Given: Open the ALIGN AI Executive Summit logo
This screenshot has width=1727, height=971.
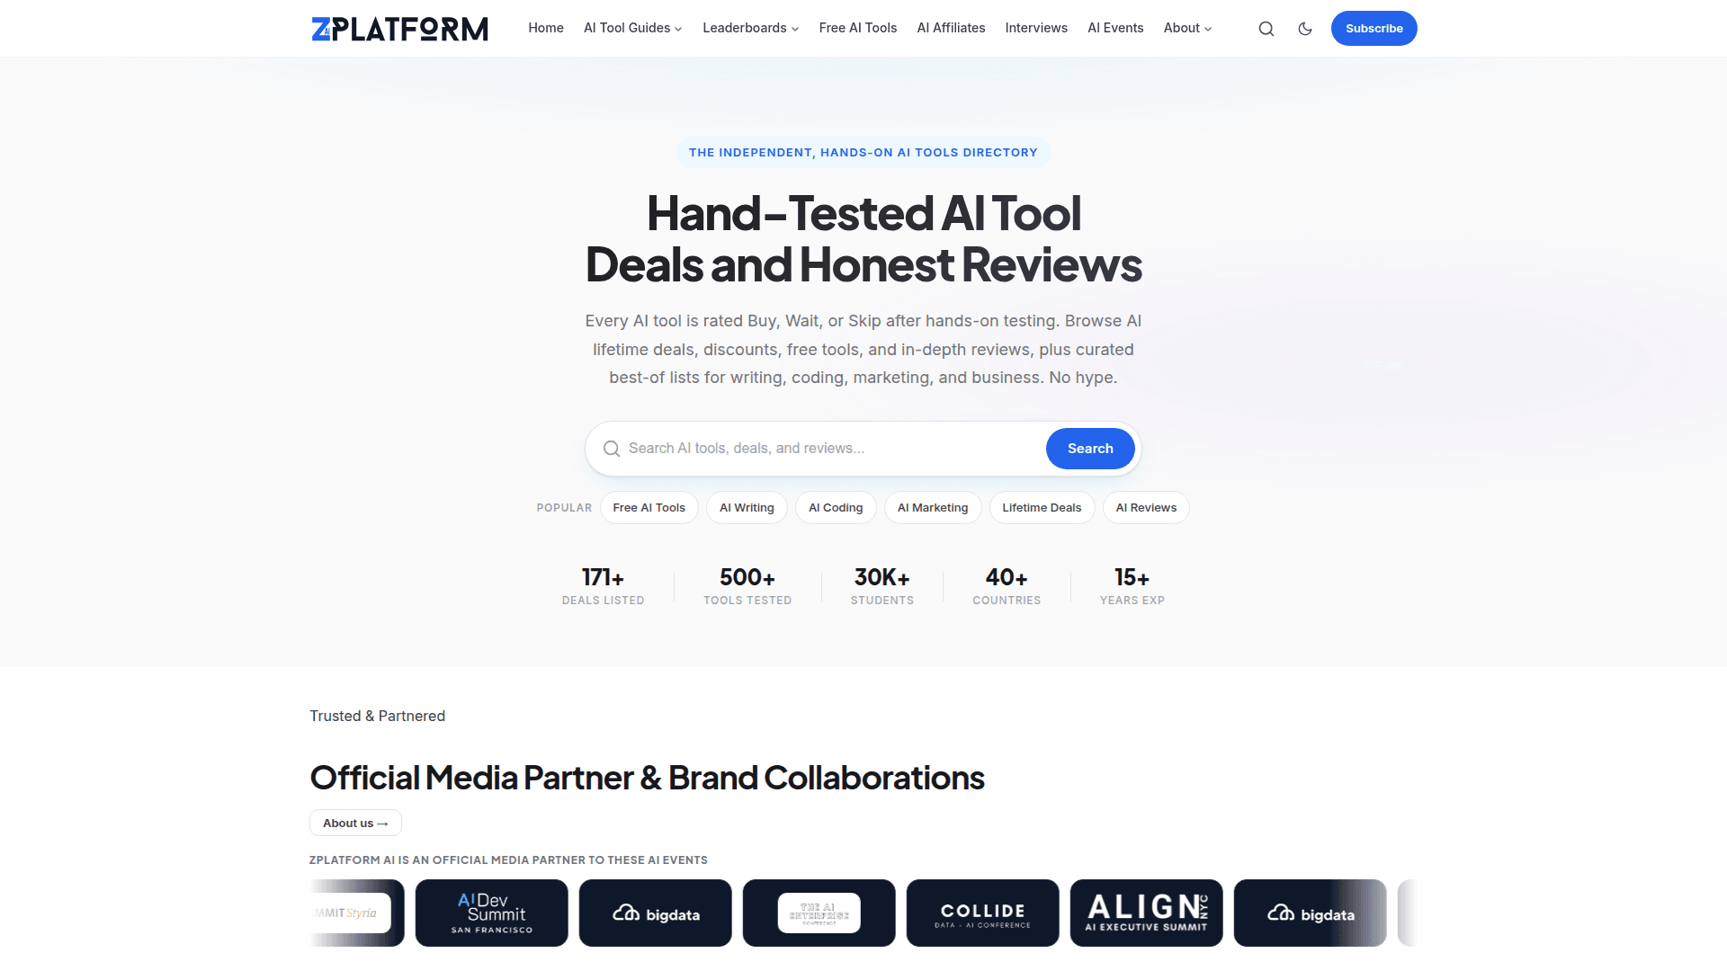Looking at the screenshot, I should click(1147, 913).
